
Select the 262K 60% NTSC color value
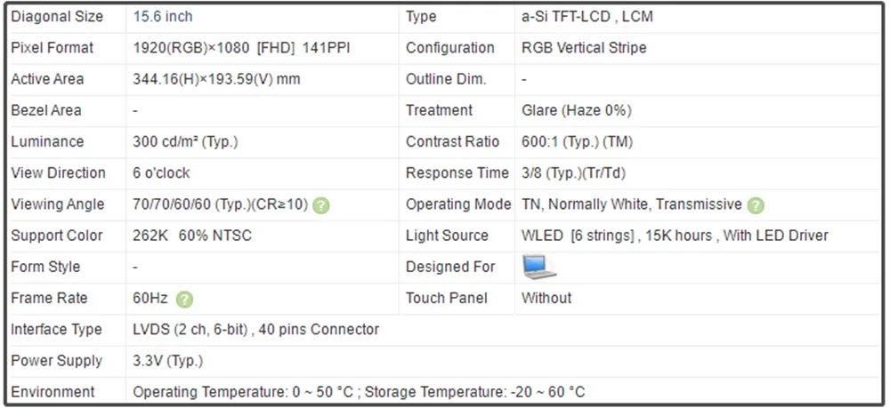pyautogui.click(x=192, y=236)
